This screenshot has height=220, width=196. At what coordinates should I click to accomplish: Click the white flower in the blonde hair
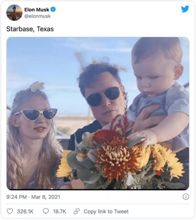point(36,86)
